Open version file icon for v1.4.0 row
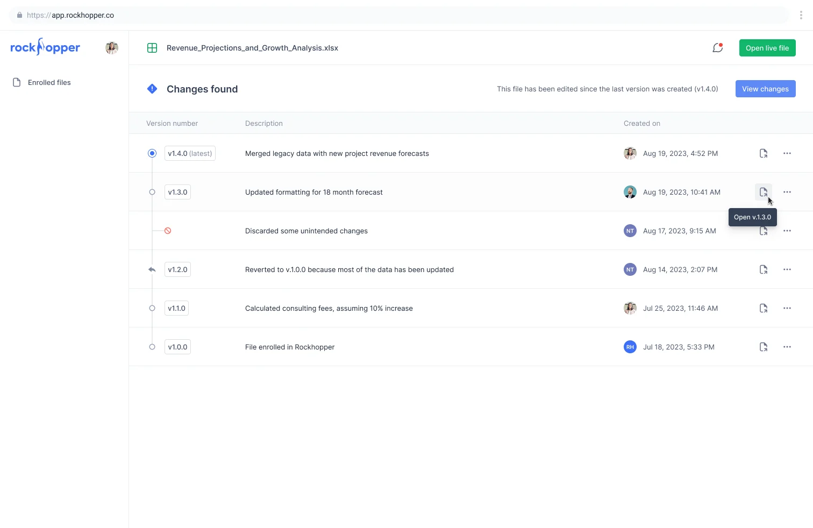 (x=764, y=153)
